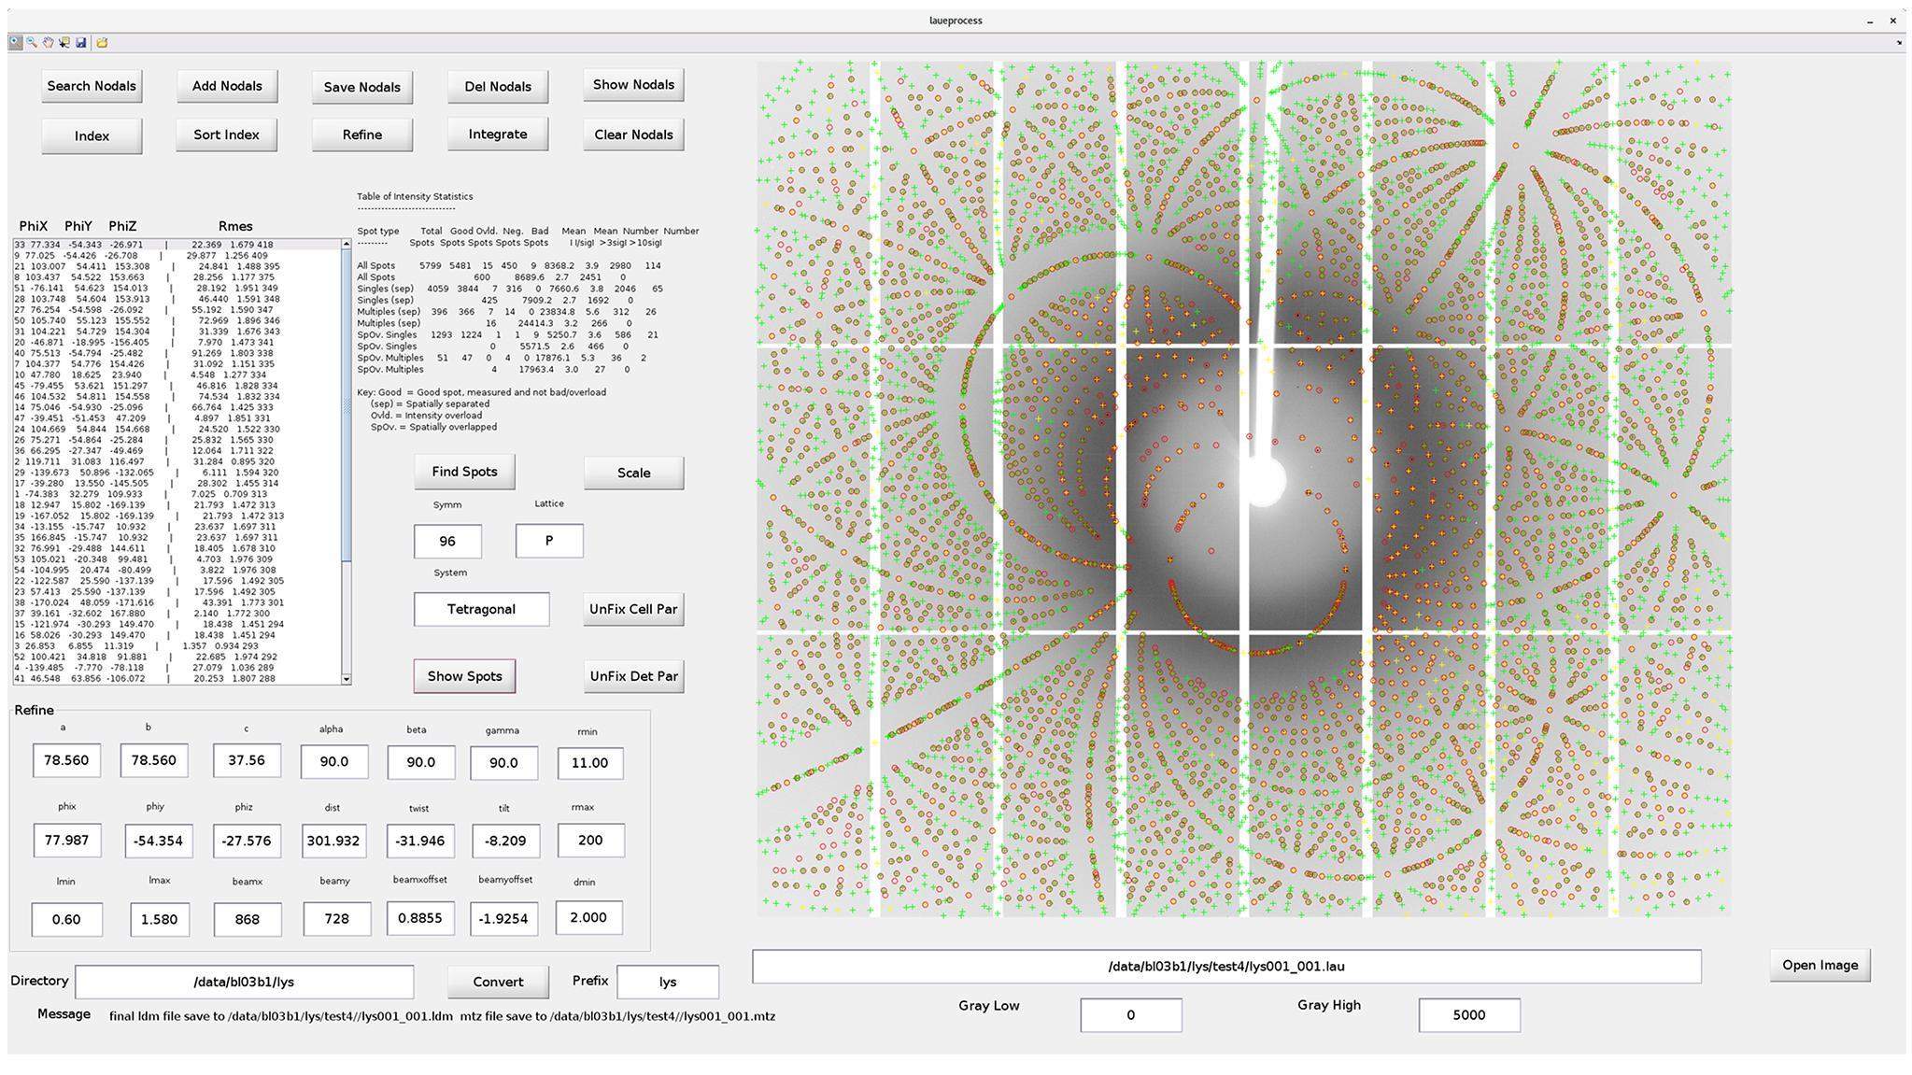Click the Directory path field
Screen dimensions: 1912x1075
coord(244,982)
